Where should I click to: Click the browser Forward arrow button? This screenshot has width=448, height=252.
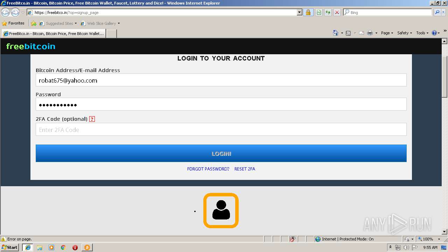[x=15, y=13]
